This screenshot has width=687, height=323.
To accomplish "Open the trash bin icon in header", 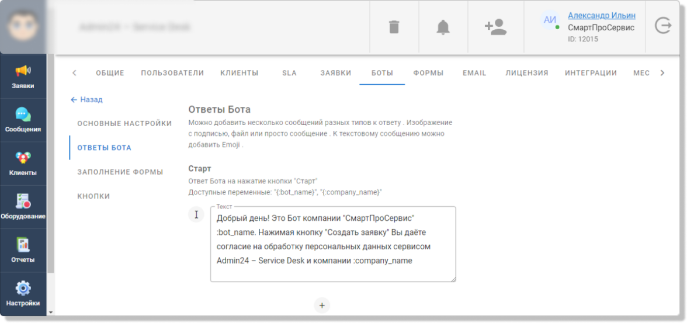I will (394, 27).
